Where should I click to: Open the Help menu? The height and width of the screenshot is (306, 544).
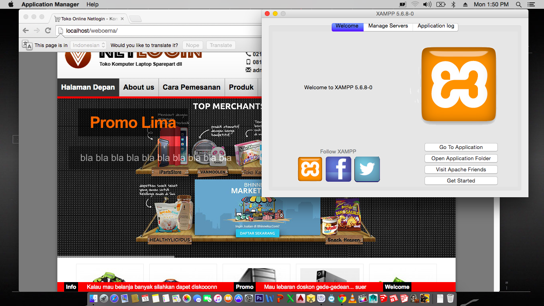click(92, 4)
